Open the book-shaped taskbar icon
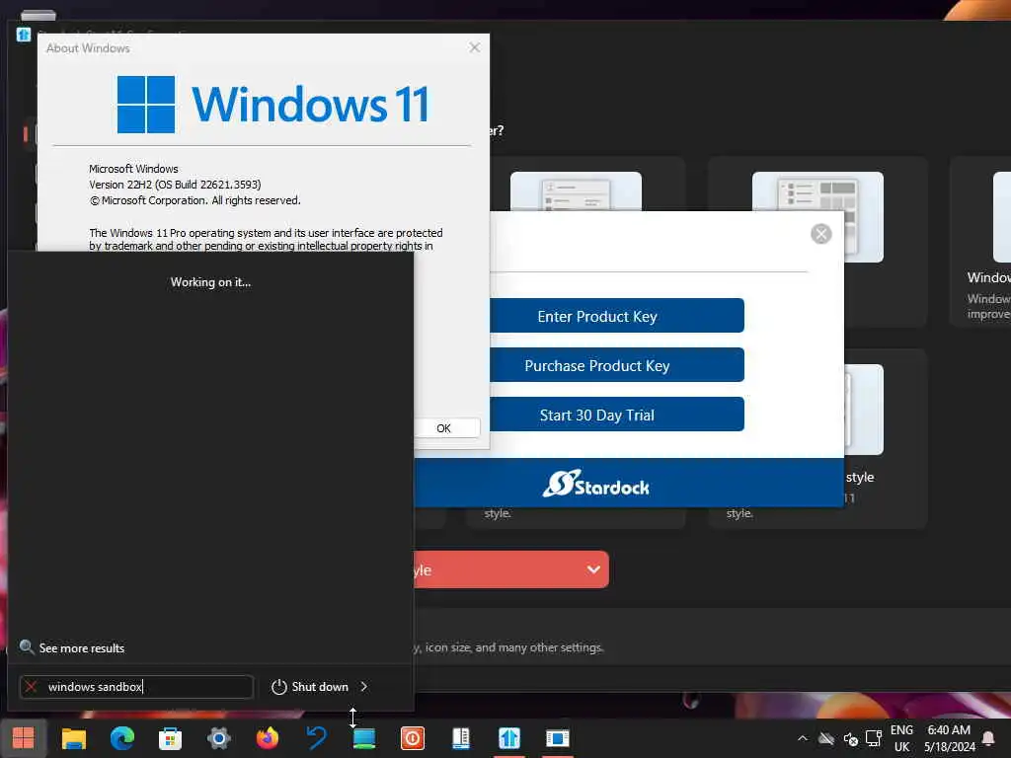 coord(461,738)
